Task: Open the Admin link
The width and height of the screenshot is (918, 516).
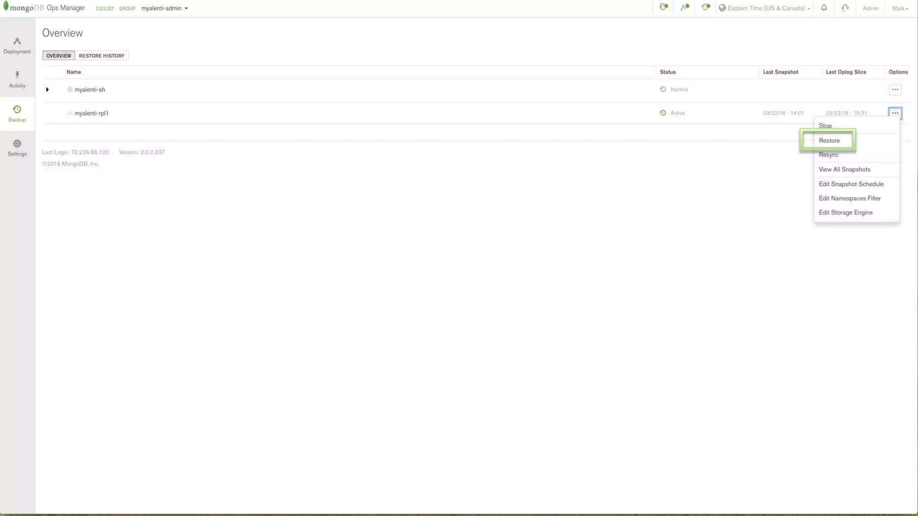Action: point(870,8)
